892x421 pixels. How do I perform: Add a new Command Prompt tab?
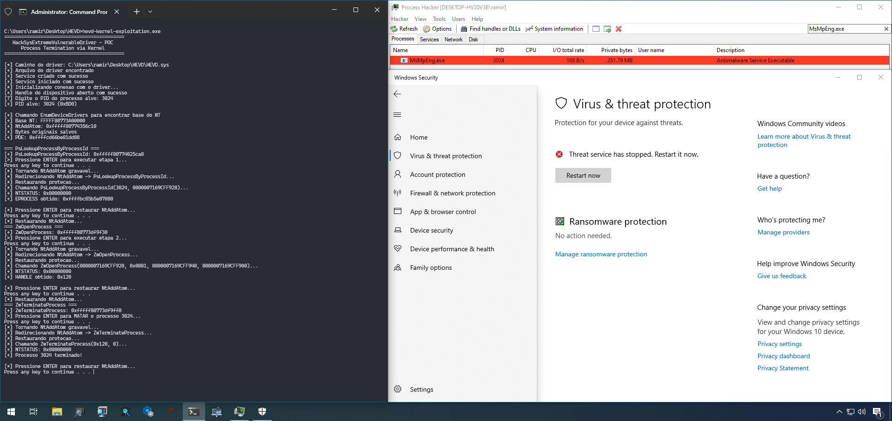point(137,12)
